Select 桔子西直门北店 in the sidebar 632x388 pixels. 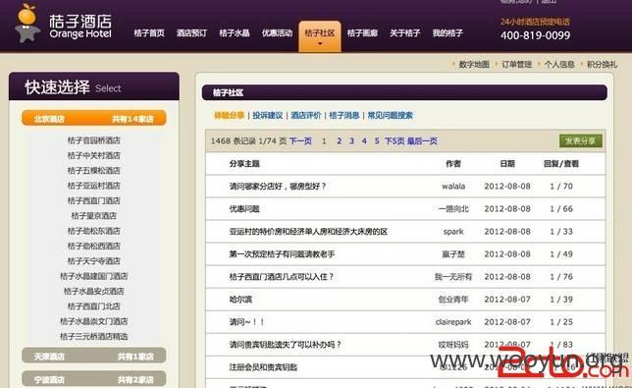94,306
